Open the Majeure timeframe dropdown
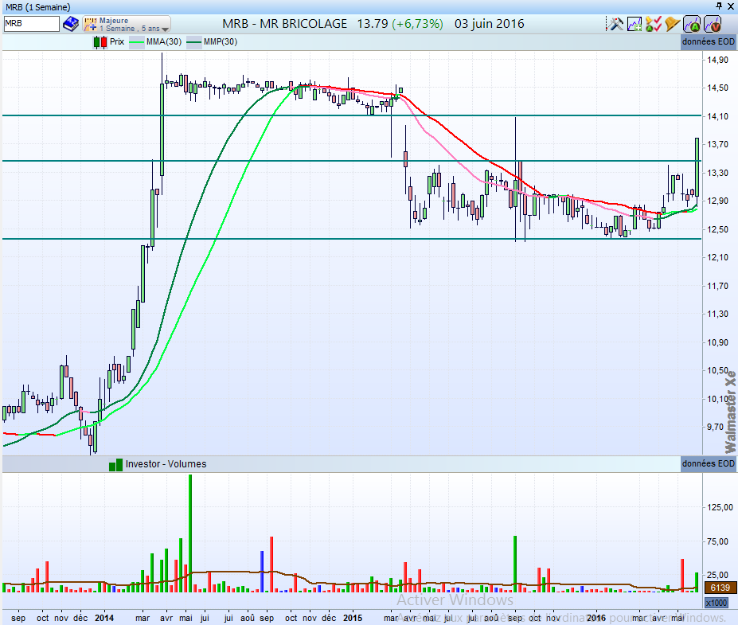The width and height of the screenshot is (738, 625). point(127,24)
